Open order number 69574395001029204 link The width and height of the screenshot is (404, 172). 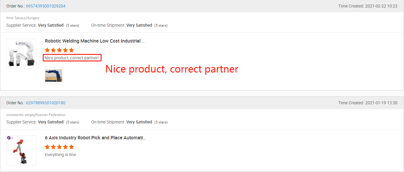pyautogui.click(x=45, y=6)
